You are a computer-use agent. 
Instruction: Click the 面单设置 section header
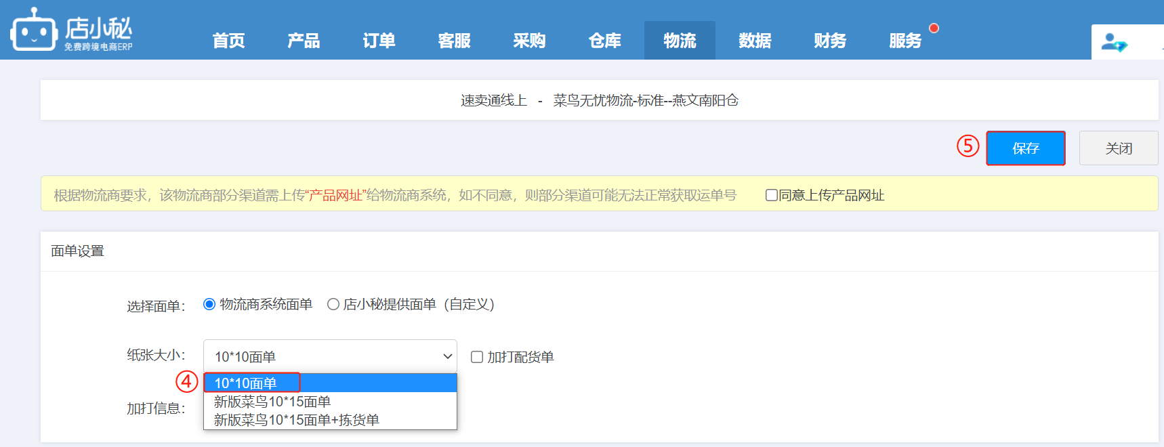point(77,251)
